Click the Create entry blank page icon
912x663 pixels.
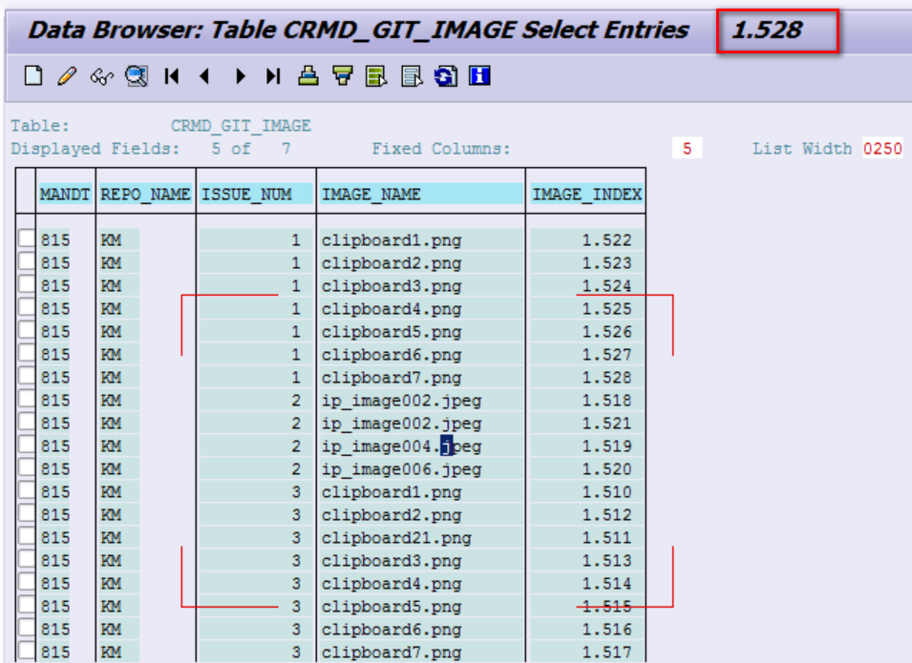click(x=33, y=76)
